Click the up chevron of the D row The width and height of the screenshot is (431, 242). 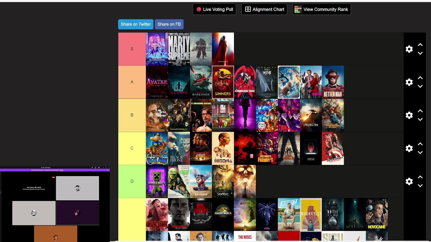pos(420,177)
